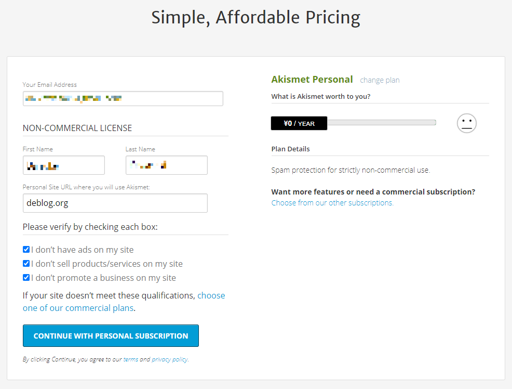The width and height of the screenshot is (512, 389).
Task: Select the Personal Site URL field
Action: [x=115, y=203]
